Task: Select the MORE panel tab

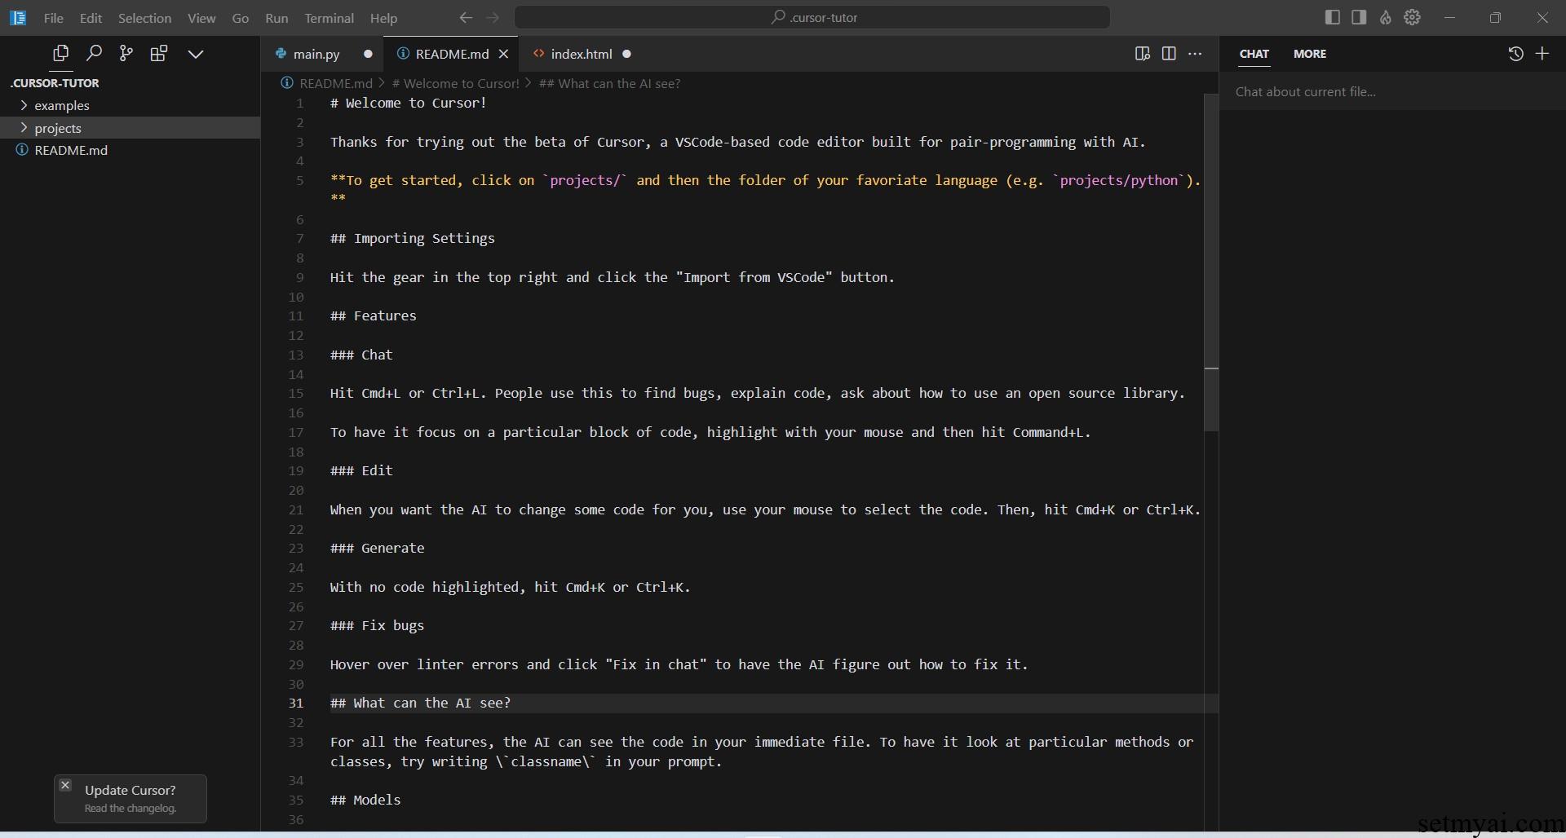Action: coord(1310,54)
